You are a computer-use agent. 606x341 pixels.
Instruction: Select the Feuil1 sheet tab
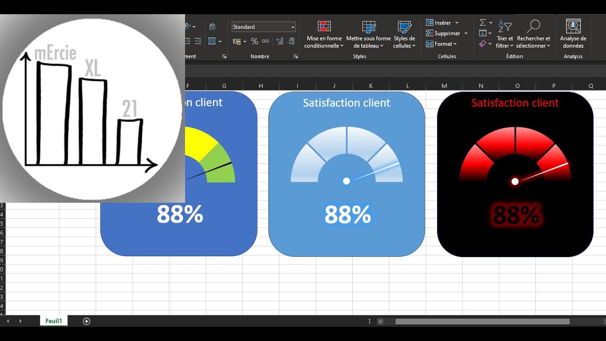click(53, 321)
